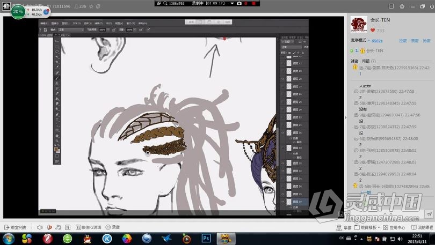Pause the screen recording
The height and width of the screenshot is (245, 435).
tap(246, 3)
